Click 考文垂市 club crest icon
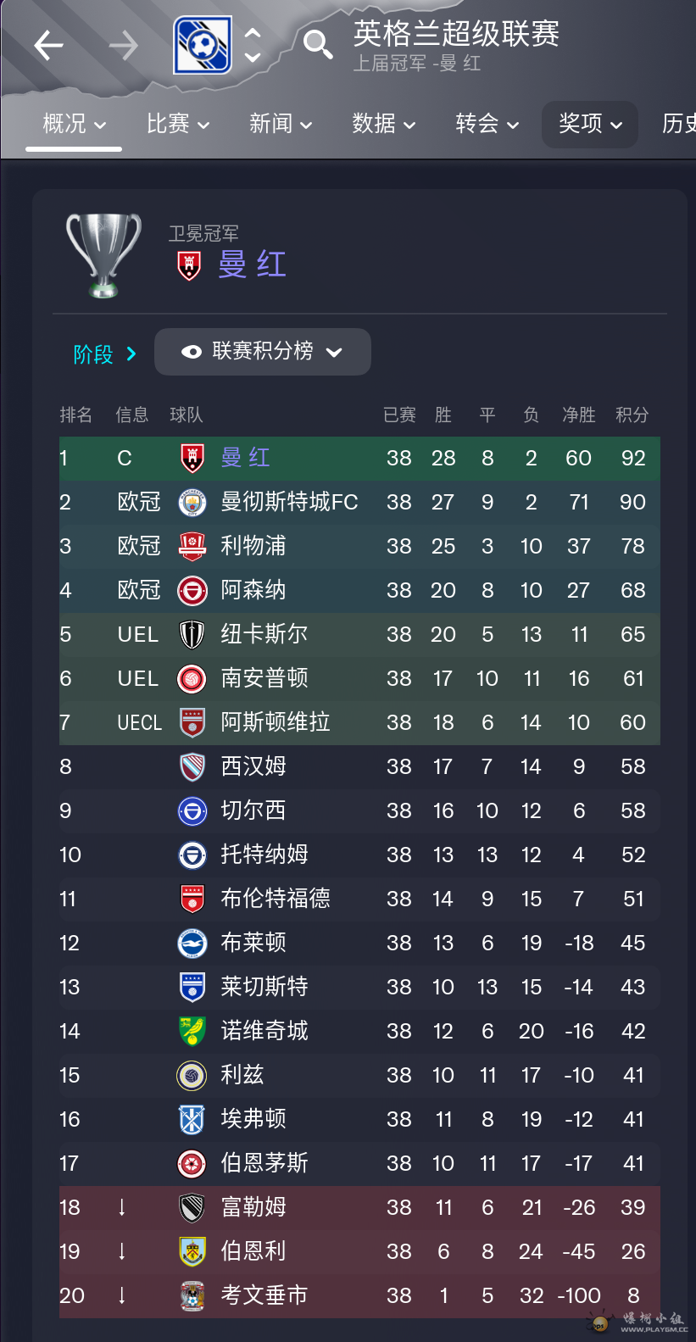Viewport: 696px width, 1342px height. pos(192,1296)
